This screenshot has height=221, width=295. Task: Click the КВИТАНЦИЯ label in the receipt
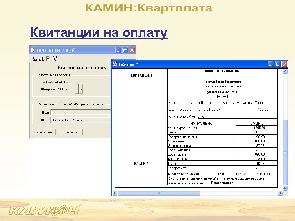tap(141, 75)
